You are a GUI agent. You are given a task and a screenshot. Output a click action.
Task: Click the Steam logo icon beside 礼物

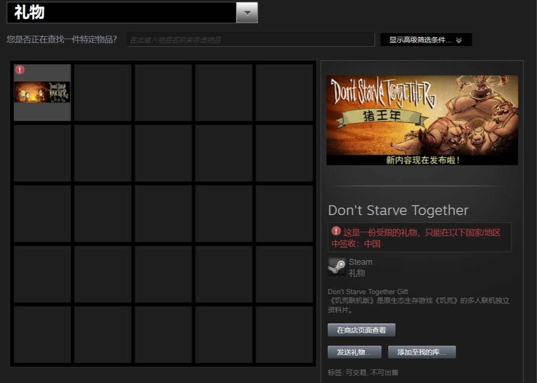(x=337, y=267)
